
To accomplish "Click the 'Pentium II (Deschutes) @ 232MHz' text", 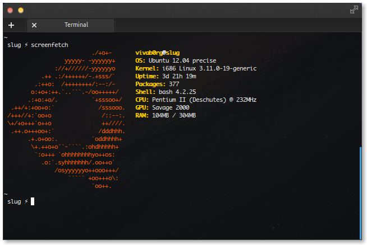I will [x=204, y=100].
